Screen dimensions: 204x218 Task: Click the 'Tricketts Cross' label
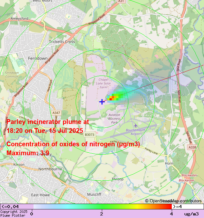pyautogui.click(x=62, y=41)
